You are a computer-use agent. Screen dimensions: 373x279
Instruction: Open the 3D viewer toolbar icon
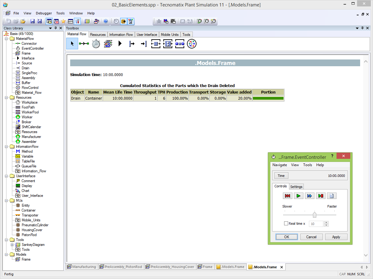coord(56,21)
